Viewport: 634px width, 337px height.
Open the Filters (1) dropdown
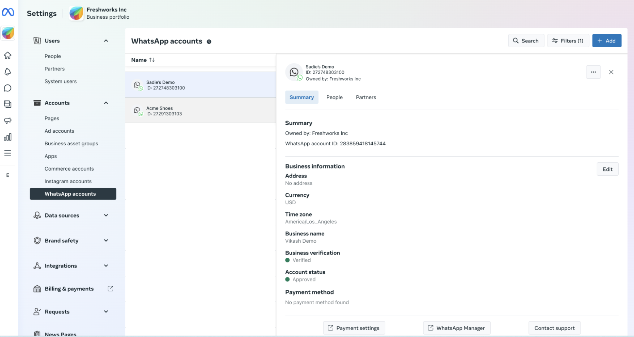tap(568, 41)
